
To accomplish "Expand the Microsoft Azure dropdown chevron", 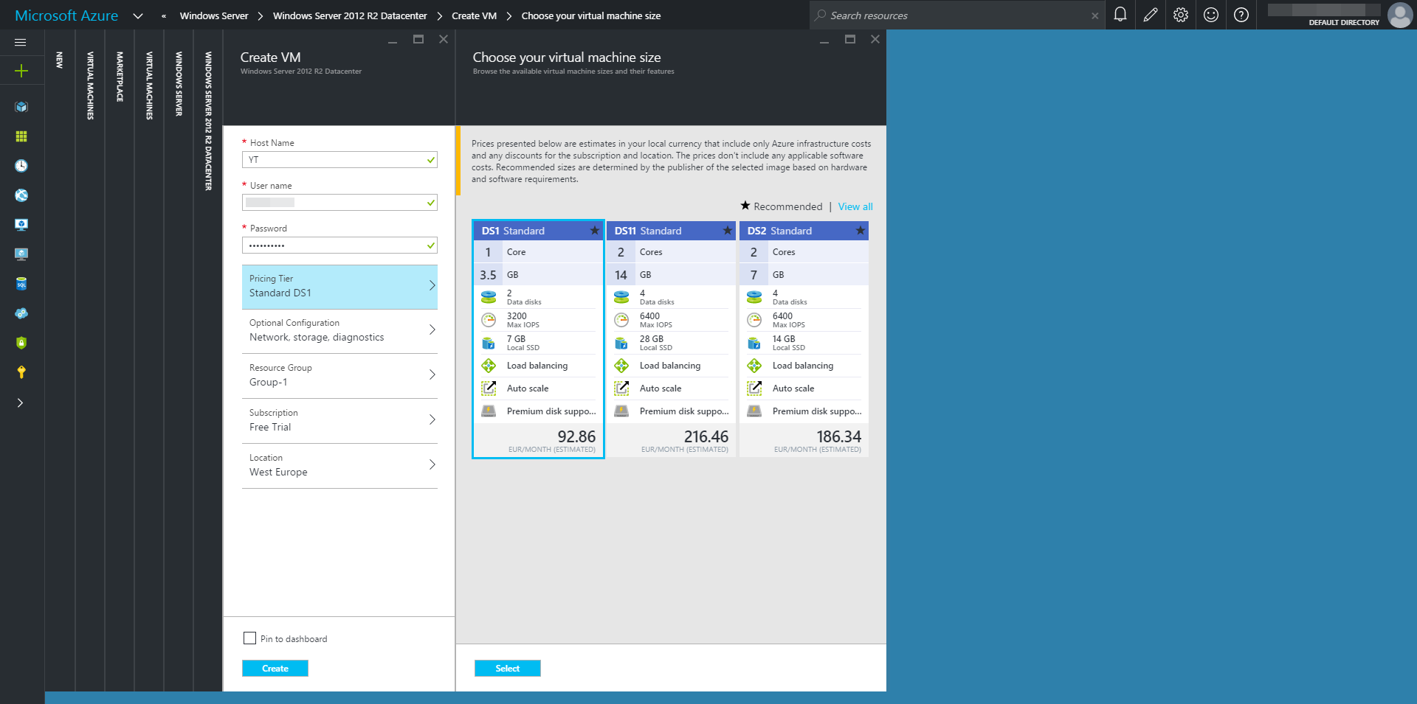I will tap(138, 15).
